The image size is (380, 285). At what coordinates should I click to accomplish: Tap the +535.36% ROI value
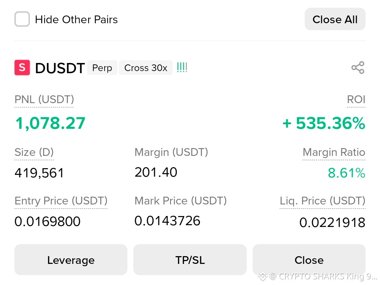click(324, 123)
